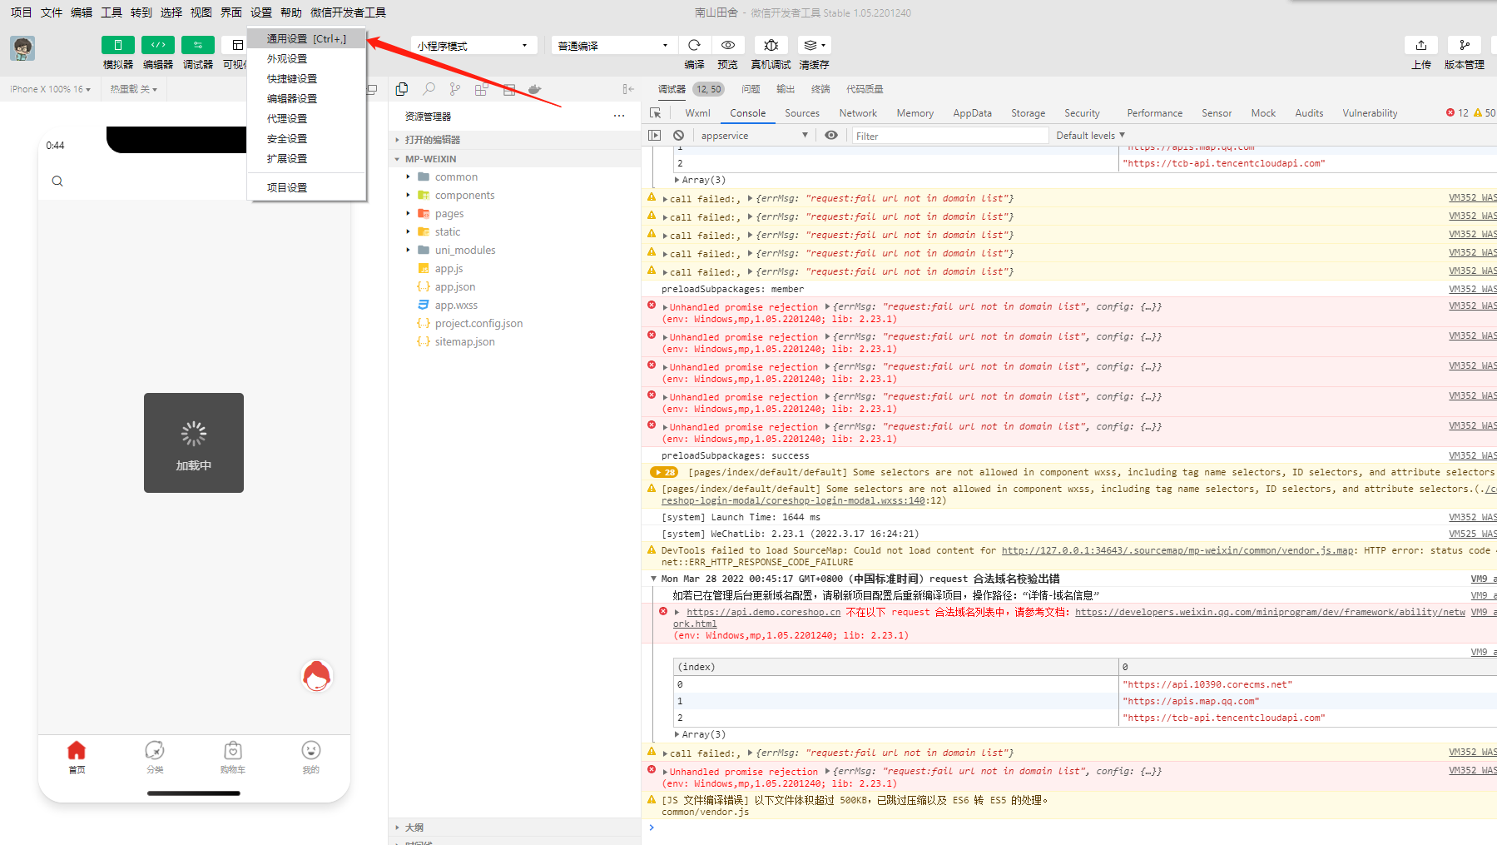Click the 编译 compile refresh icon
Image resolution: width=1497 pixels, height=845 pixels.
coord(694,45)
